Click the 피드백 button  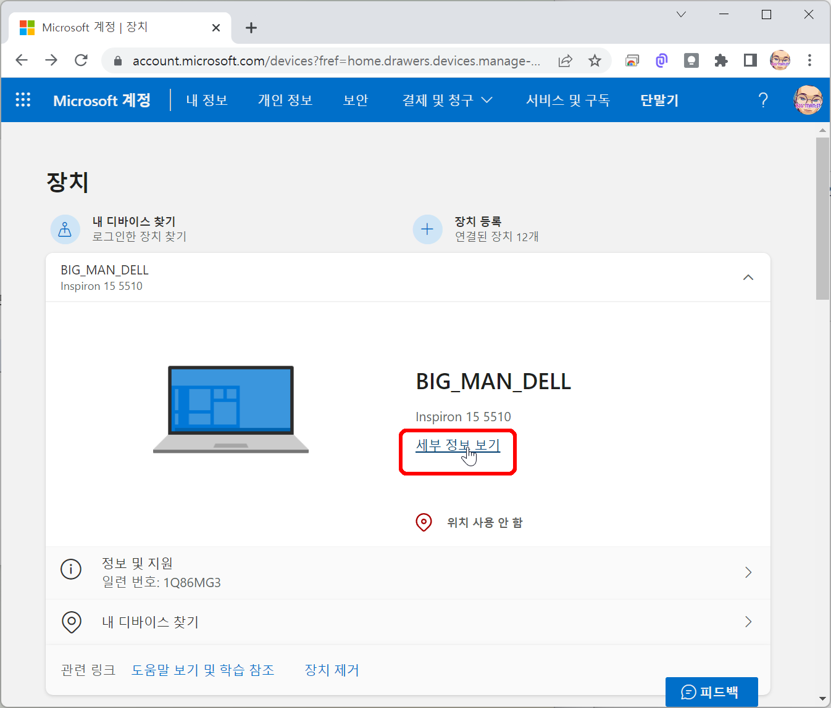pyautogui.click(x=711, y=692)
